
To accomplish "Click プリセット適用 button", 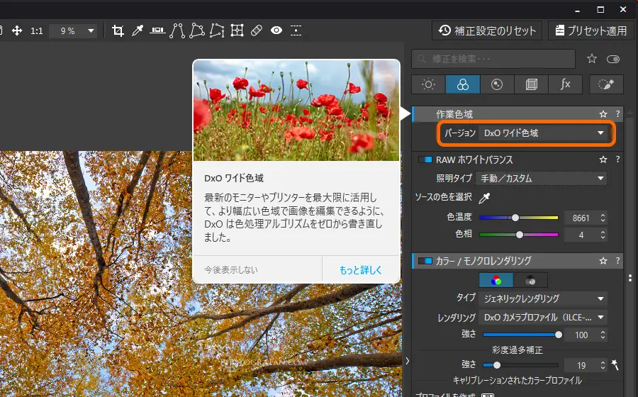I will pos(591,30).
